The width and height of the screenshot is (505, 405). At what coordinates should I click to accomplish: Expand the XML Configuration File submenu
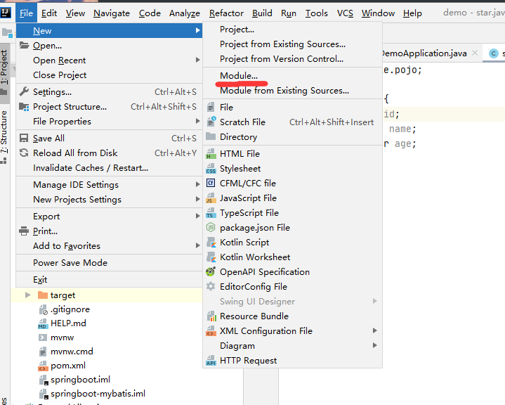(x=265, y=331)
